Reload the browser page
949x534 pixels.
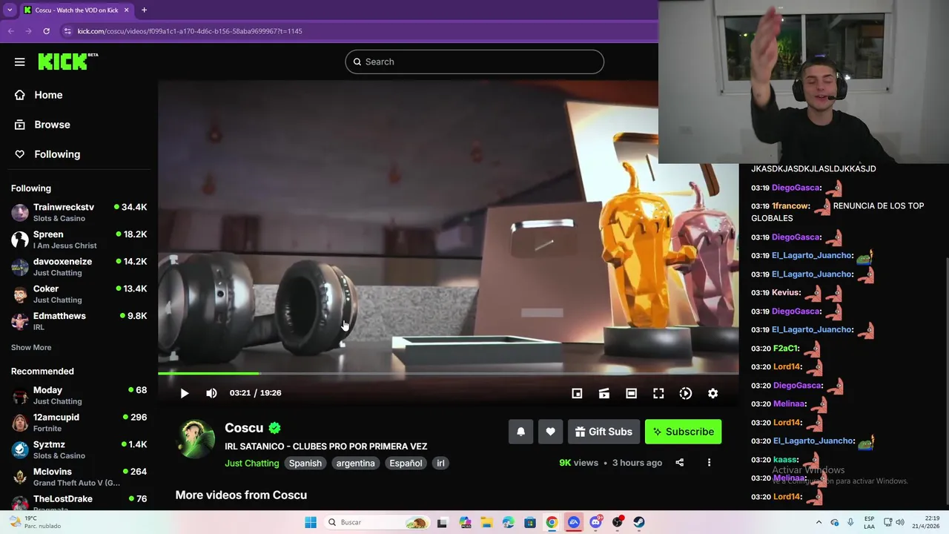click(x=46, y=31)
